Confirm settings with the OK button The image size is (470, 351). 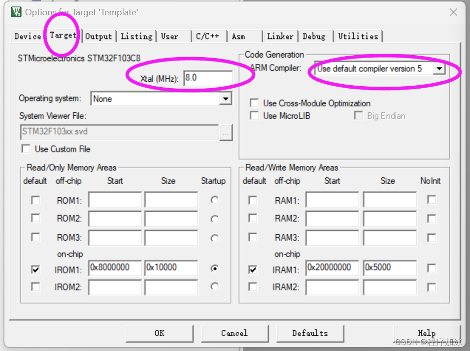(160, 333)
